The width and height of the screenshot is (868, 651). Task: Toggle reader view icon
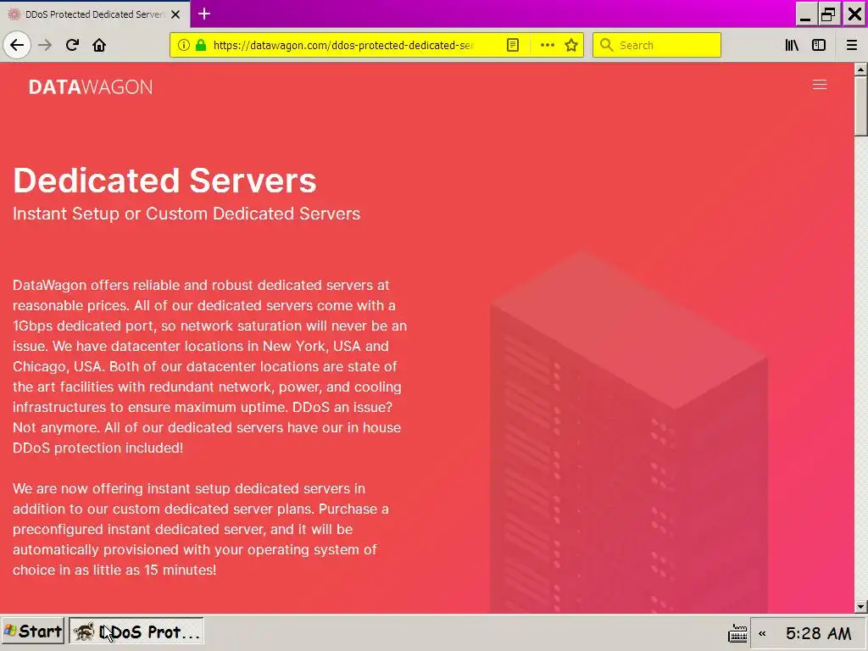[x=513, y=45]
